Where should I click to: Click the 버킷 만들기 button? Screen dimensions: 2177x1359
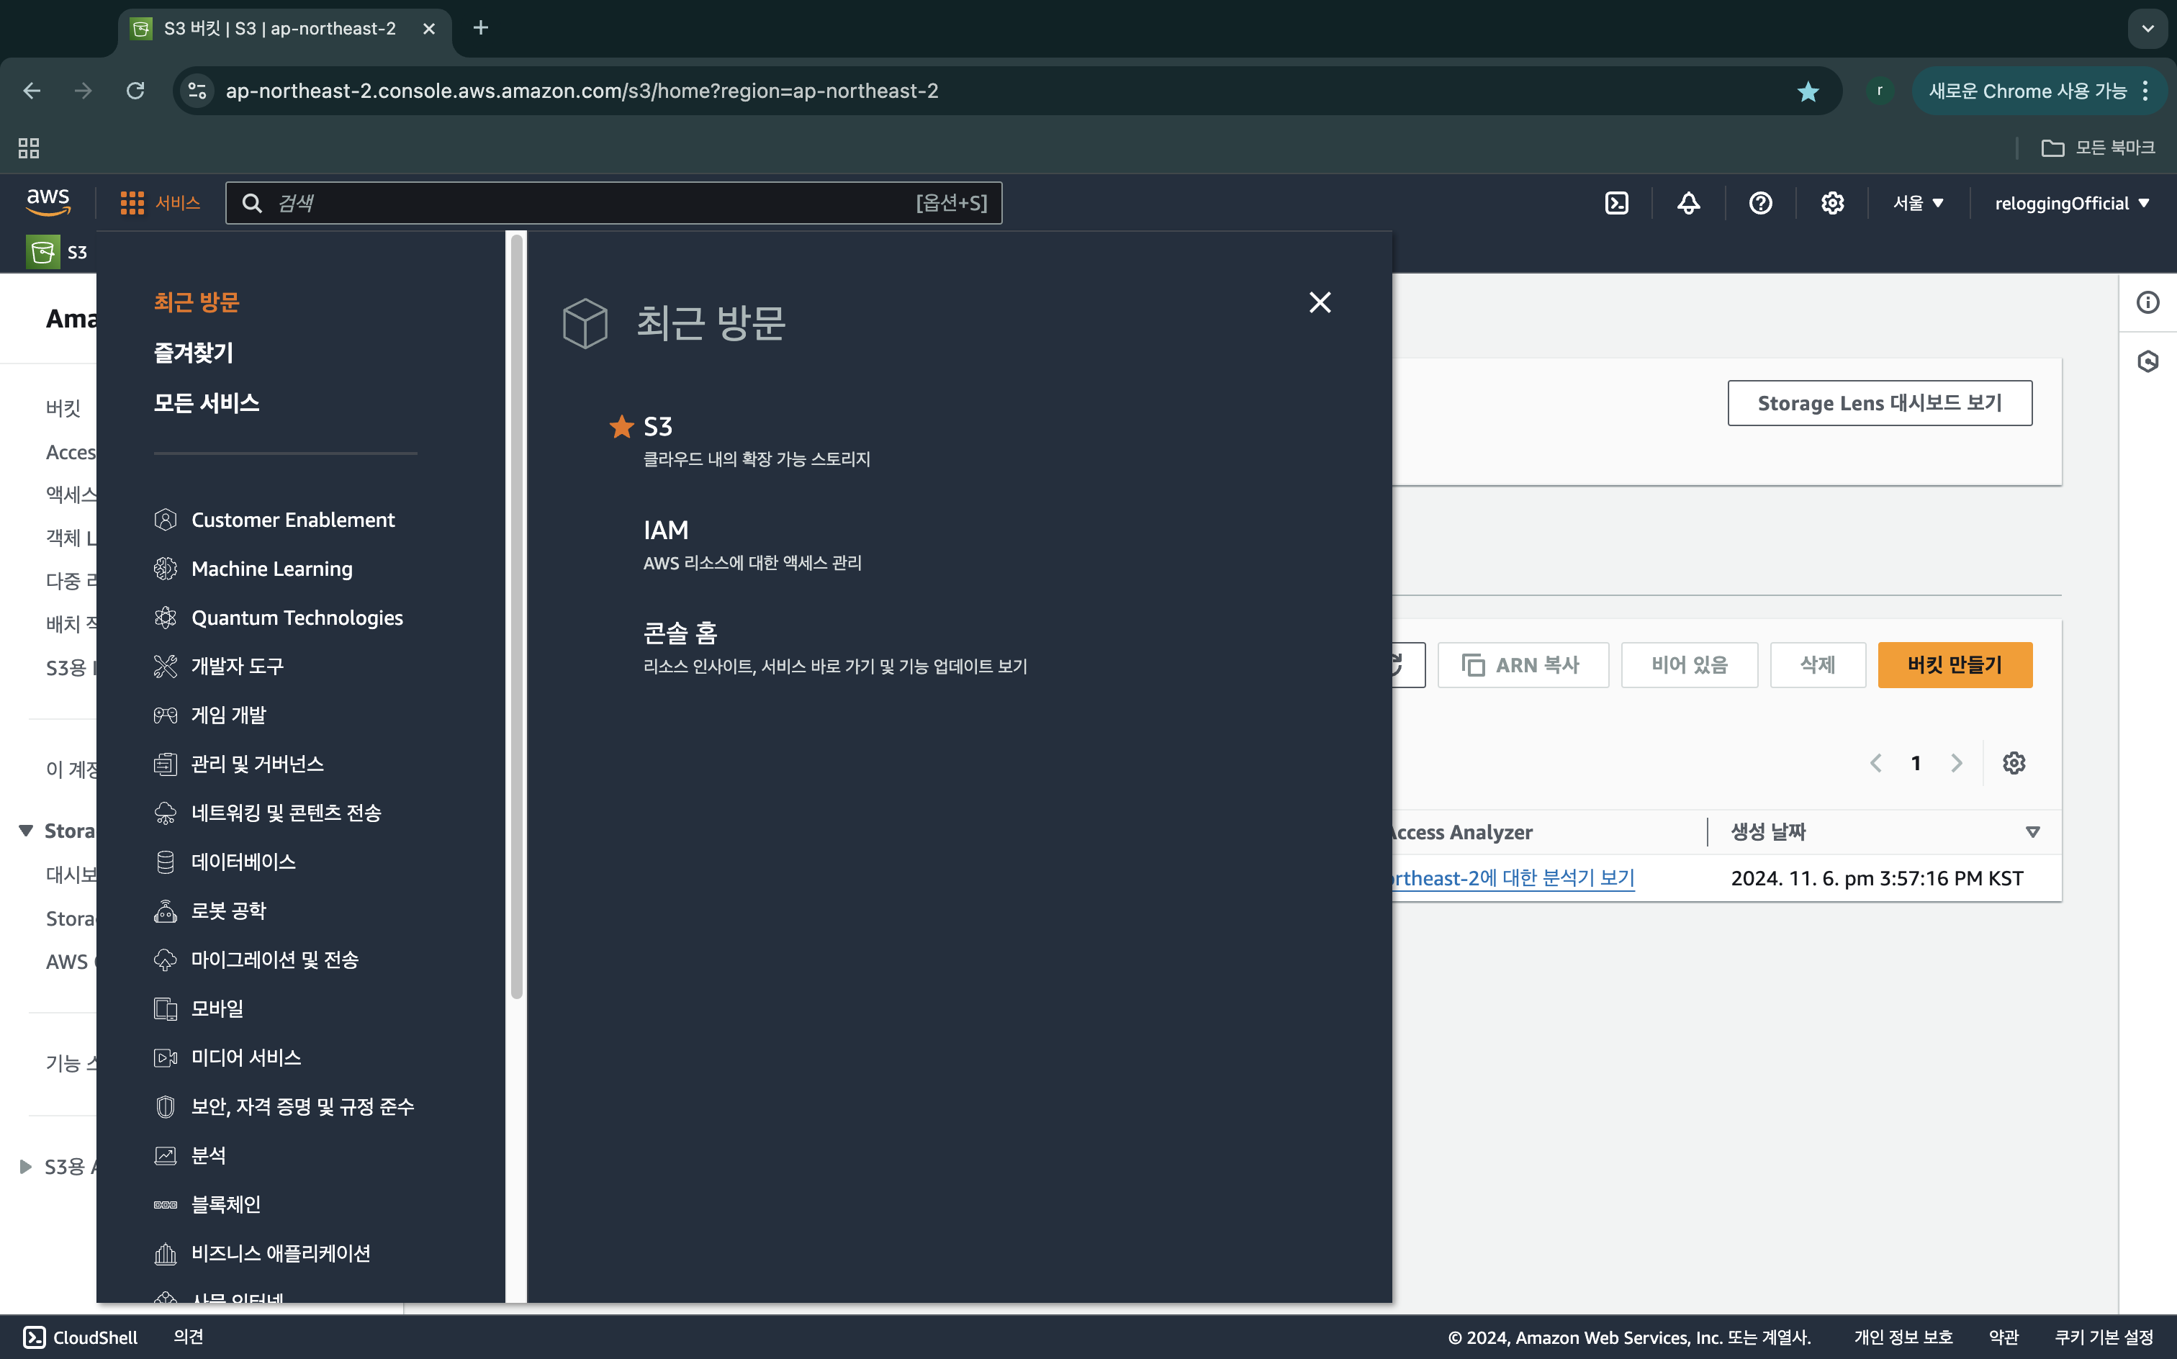pos(1954,665)
